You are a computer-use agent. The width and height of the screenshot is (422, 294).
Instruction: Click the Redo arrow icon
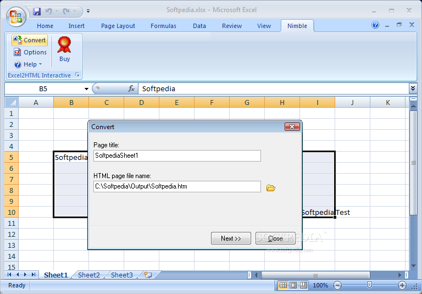(x=66, y=12)
